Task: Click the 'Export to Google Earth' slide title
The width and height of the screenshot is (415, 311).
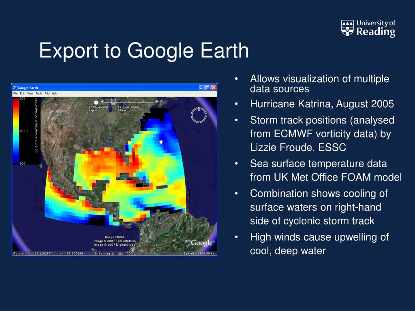Action: [x=144, y=50]
